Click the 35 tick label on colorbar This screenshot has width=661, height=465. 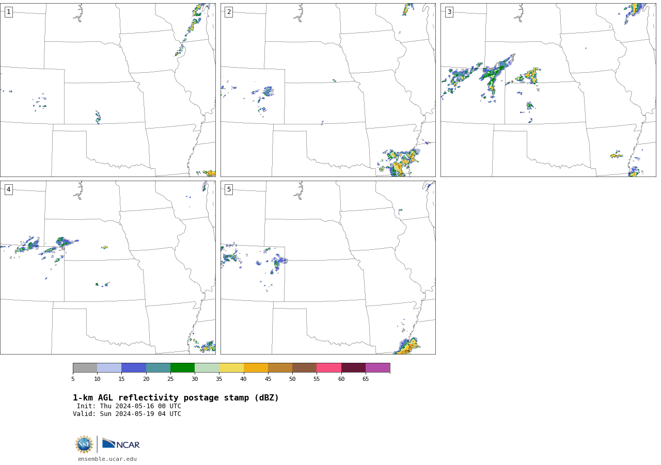pos(219,379)
